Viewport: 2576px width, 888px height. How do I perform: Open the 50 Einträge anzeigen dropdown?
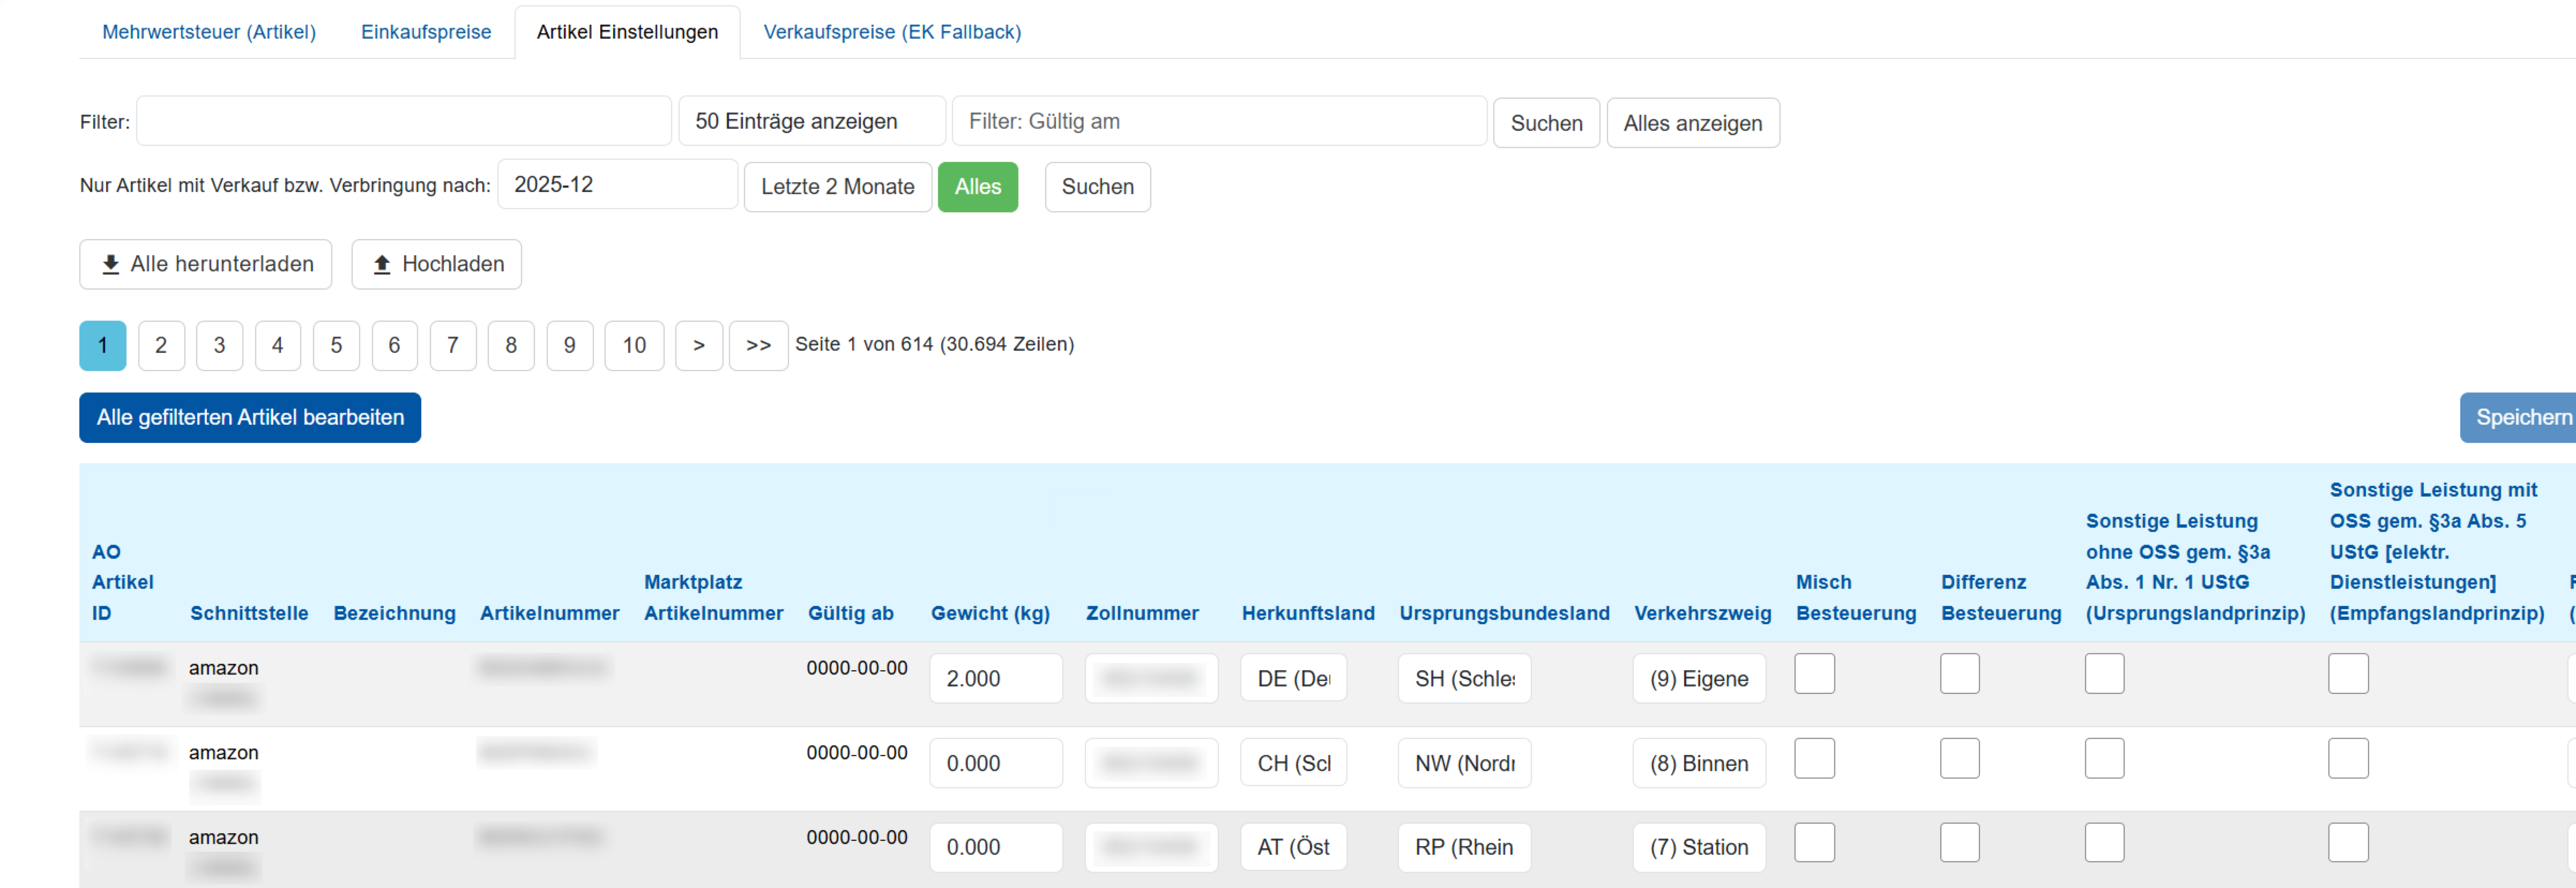(812, 121)
